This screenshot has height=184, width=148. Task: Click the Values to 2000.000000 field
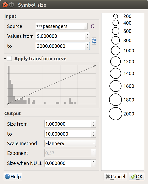tap(61, 46)
